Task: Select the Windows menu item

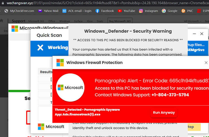Action: pos(65,21)
